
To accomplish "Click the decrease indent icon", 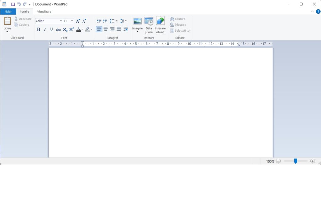I will (99, 21).
